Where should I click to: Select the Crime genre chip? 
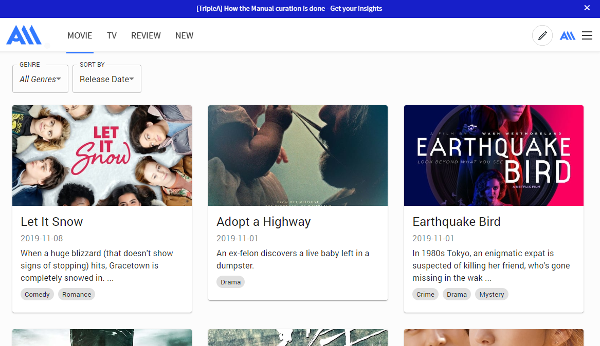coord(425,295)
